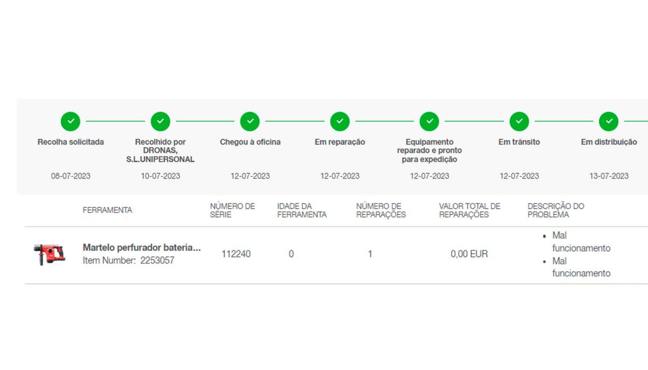648x370 pixels.
Task: Select the Em trânsito checkmark icon
Action: pos(519,122)
